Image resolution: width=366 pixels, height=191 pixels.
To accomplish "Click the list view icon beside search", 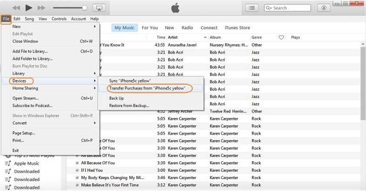I will tap(252, 8).
